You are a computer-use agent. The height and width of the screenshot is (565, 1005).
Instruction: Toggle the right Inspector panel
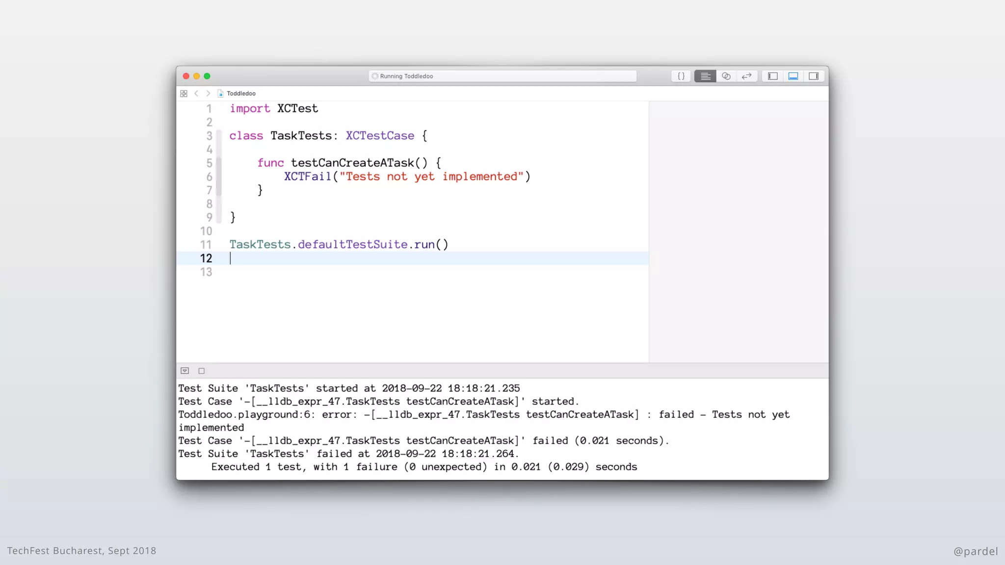tap(814, 76)
